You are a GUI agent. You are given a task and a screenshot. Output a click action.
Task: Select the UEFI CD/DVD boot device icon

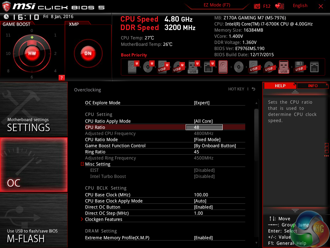149,67
